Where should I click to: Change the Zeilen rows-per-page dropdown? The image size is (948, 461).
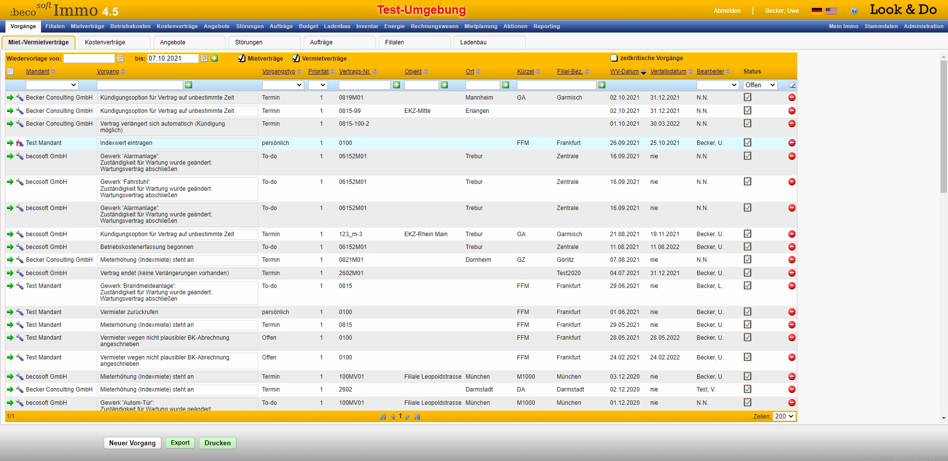[784, 417]
